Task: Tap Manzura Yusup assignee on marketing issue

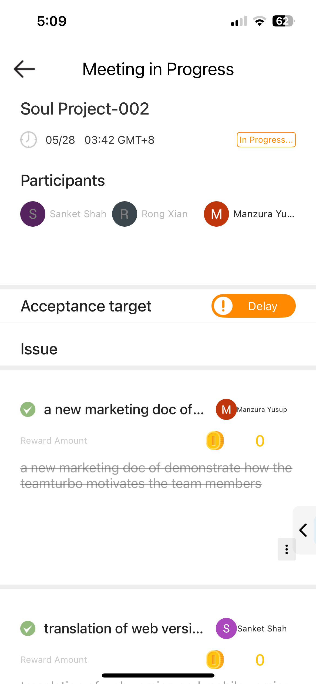Action: [x=261, y=410]
